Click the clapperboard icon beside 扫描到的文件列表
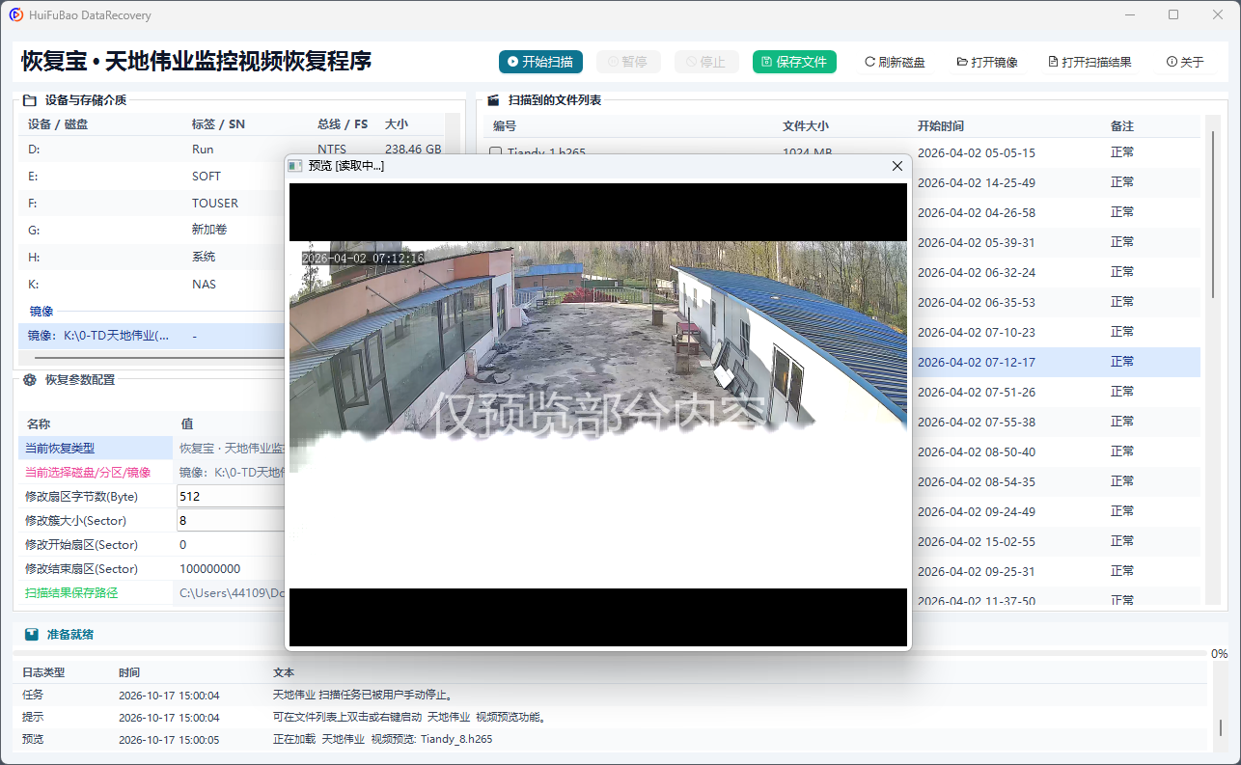Viewport: 1241px width, 765px height. [492, 100]
